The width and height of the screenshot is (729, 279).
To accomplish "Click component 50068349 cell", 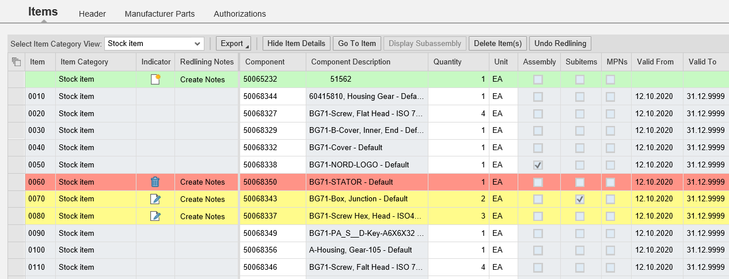I will click(x=273, y=233).
